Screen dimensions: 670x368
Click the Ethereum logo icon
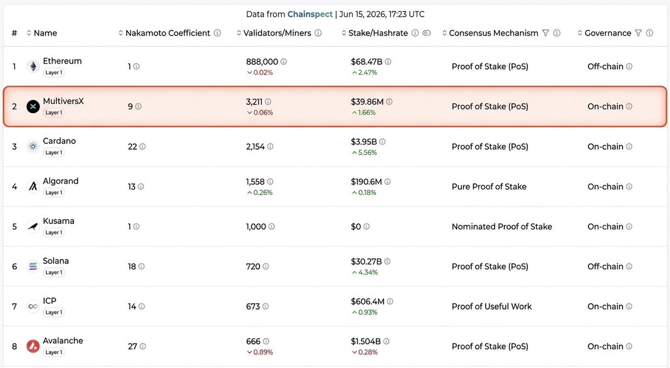33,66
